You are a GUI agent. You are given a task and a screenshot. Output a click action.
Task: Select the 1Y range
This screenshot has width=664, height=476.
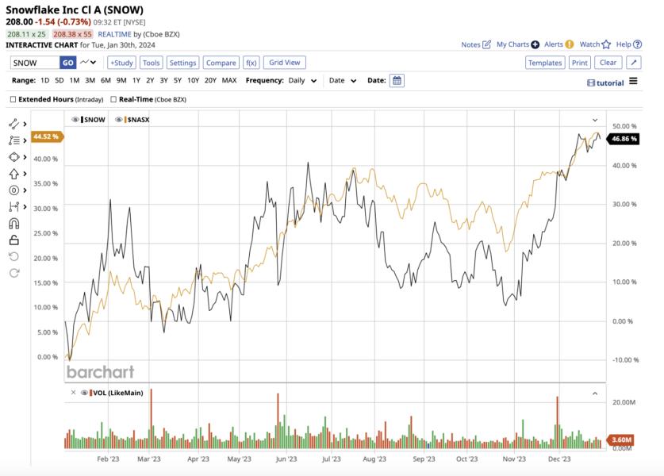click(136, 80)
